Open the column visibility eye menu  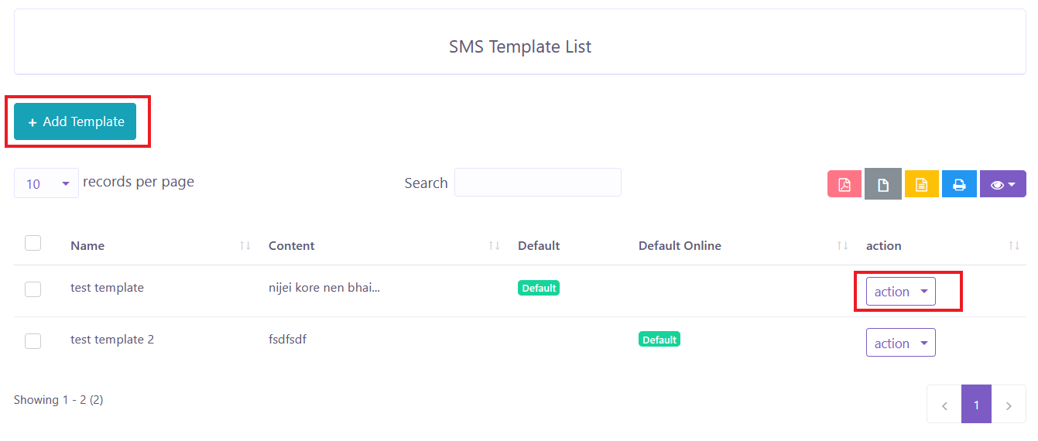pyautogui.click(x=1002, y=184)
